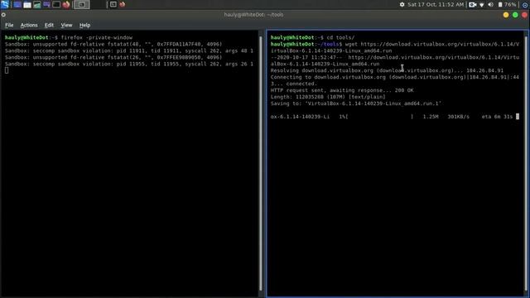Image resolution: width=530 pixels, height=298 pixels.
Task: Minimize the terminal window with yellow button
Action: pos(506,15)
